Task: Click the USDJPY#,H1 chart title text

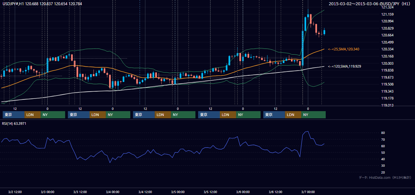Action: point(42,4)
